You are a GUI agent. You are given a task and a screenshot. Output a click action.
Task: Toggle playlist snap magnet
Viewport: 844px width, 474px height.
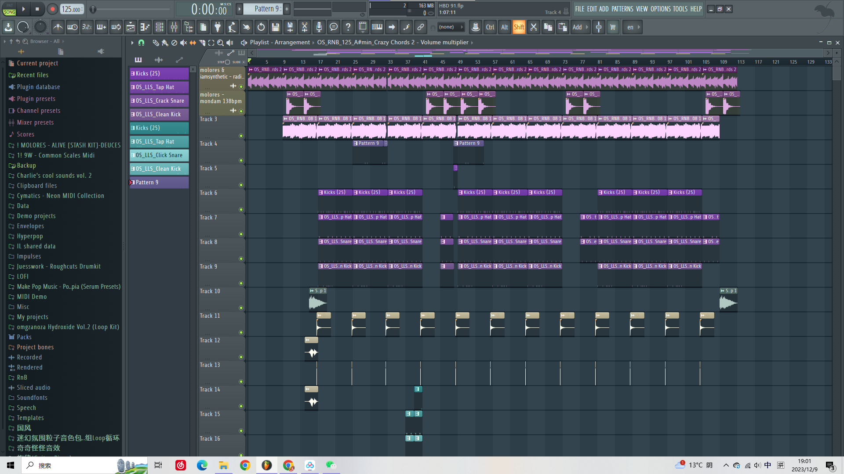coord(141,43)
